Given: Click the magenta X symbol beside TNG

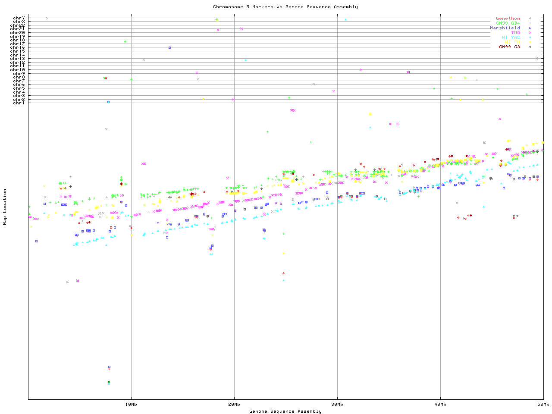Looking at the screenshot, I should [530, 33].
